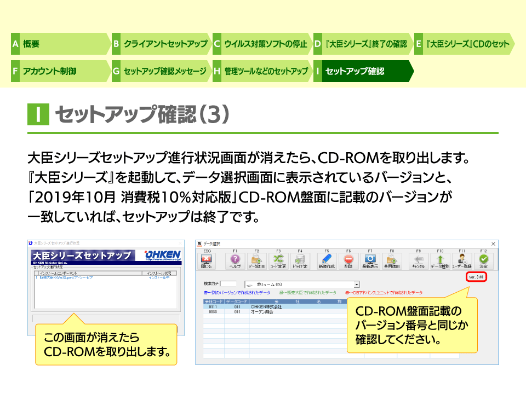The height and width of the screenshot is (394, 526).
Task: Click the データコード column header
Action: [x=237, y=302]
